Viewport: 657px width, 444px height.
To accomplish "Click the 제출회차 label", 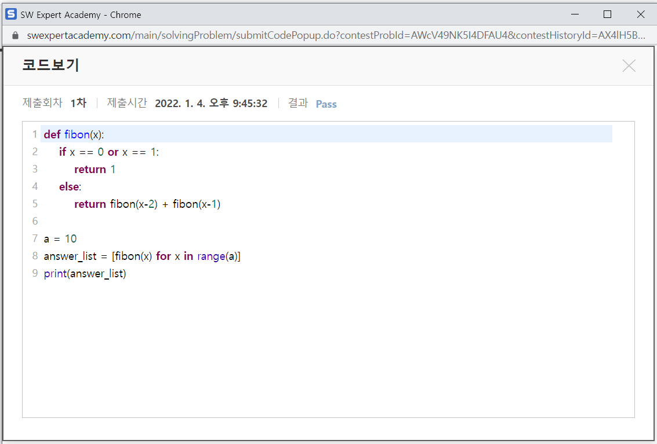I will point(42,102).
